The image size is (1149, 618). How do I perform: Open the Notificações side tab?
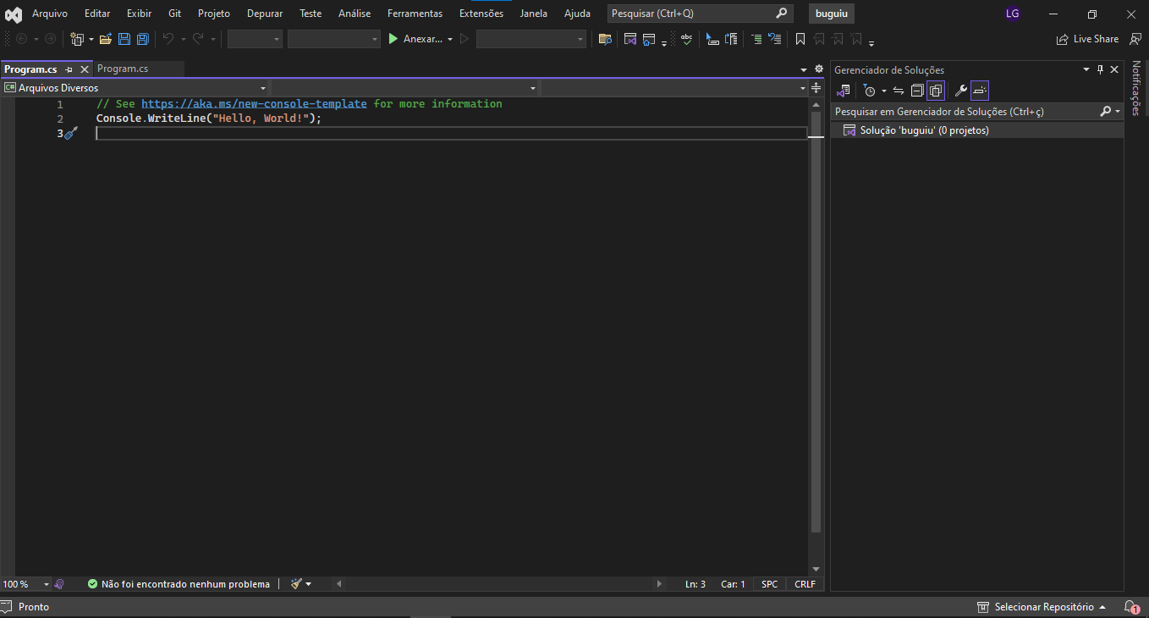(1136, 89)
